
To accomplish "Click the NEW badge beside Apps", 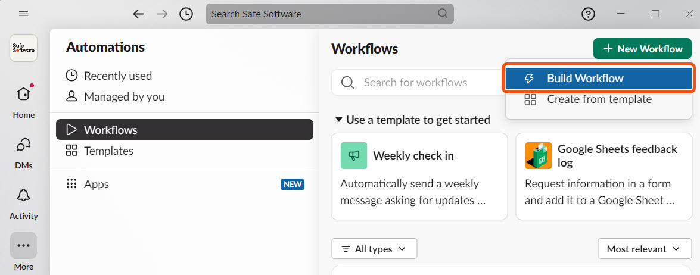I will (x=293, y=185).
